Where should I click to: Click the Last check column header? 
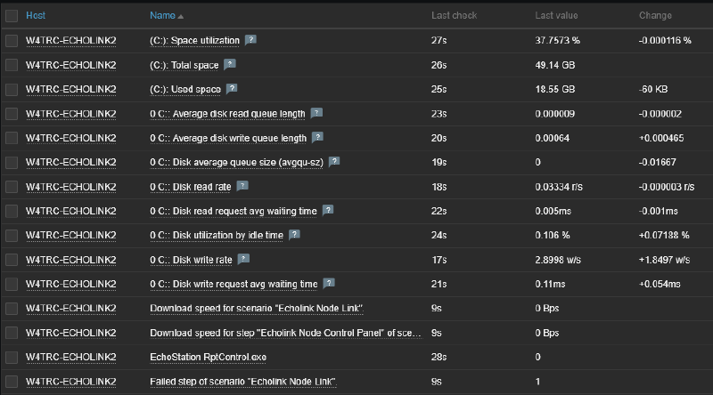click(454, 15)
